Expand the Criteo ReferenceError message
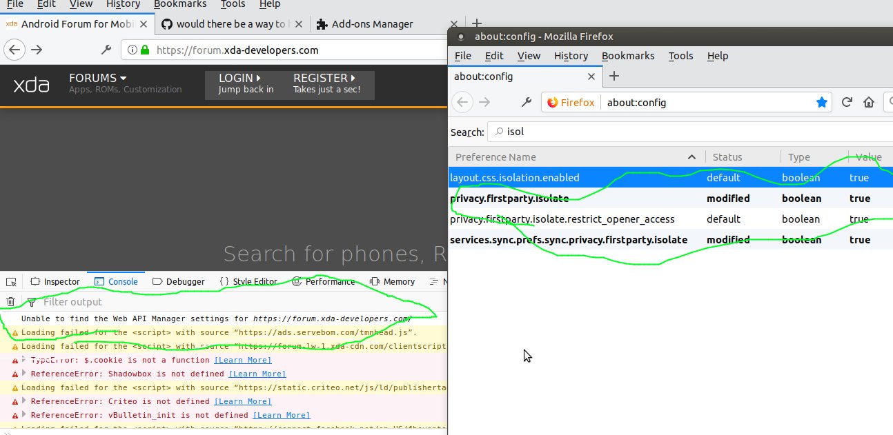Viewport: 893px width, 435px height. click(25, 401)
